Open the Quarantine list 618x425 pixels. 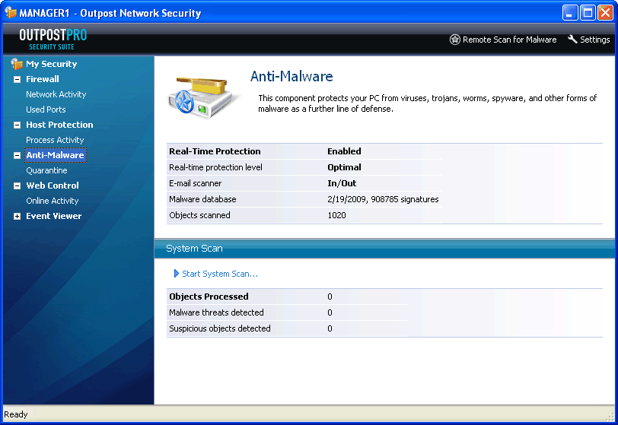(46, 170)
